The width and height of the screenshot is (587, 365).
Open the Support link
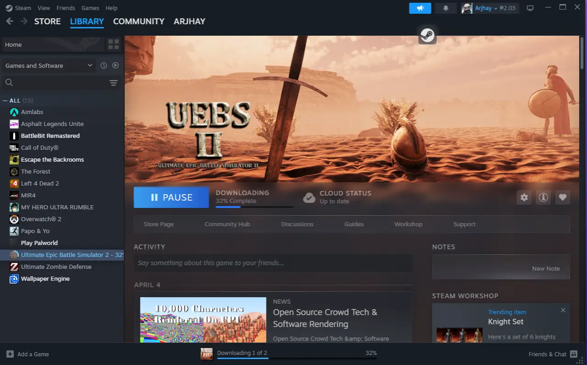(x=465, y=224)
